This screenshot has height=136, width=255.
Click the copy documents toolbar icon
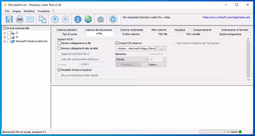point(42,19)
